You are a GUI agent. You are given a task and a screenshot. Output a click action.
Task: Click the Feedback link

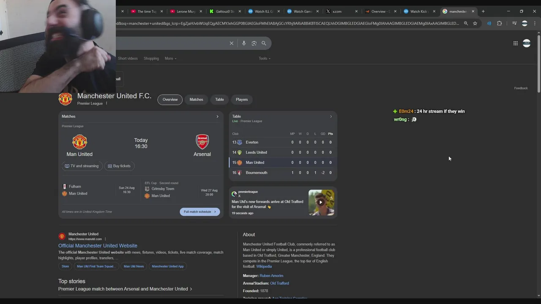tap(521, 88)
